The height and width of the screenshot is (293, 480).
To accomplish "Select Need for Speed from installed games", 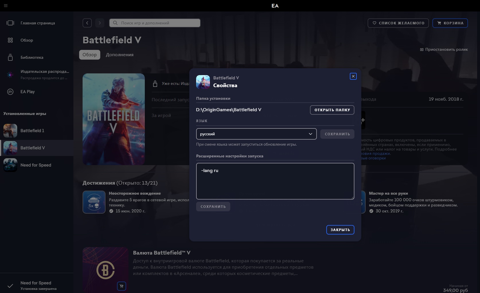I will pos(37,165).
